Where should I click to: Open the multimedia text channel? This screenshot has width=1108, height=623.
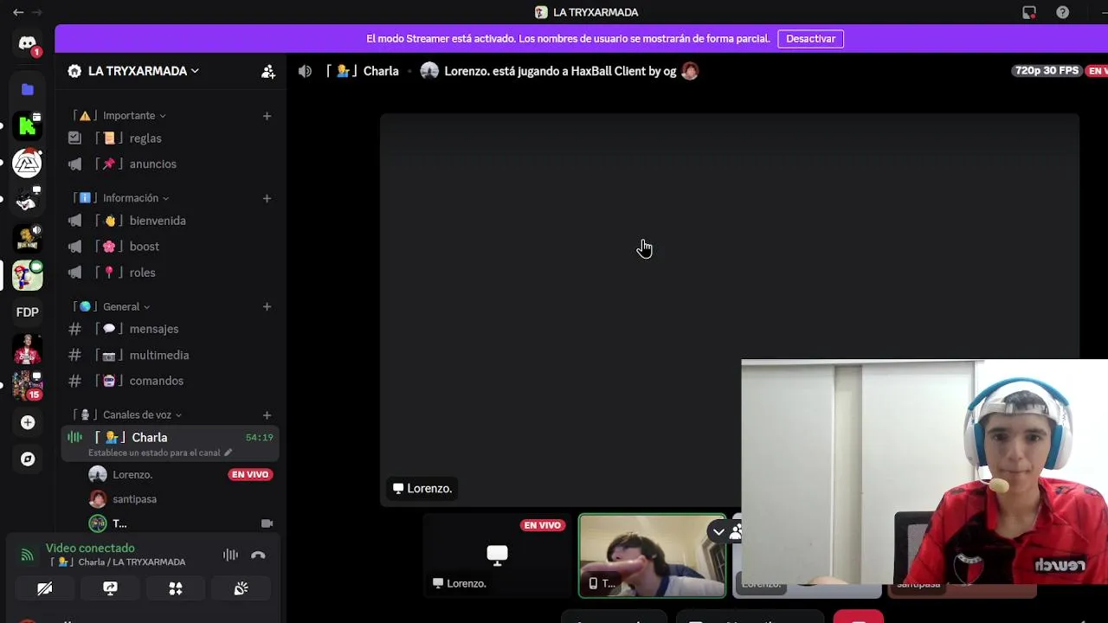(x=170, y=355)
